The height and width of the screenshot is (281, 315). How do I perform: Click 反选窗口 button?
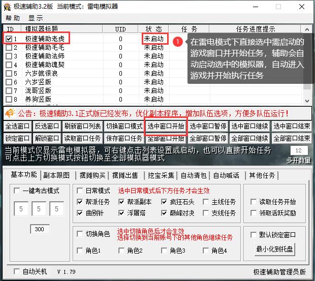(x=47, y=126)
